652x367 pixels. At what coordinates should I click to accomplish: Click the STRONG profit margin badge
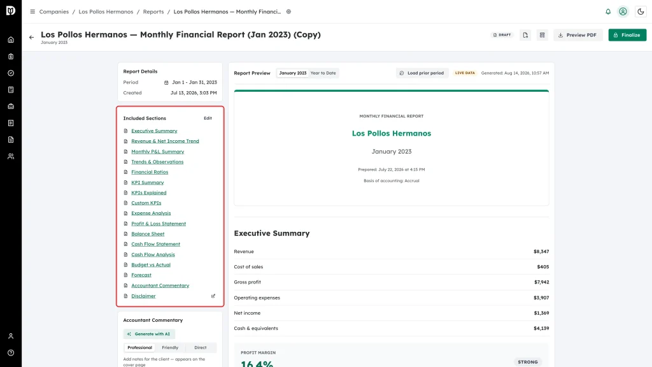[528, 362]
